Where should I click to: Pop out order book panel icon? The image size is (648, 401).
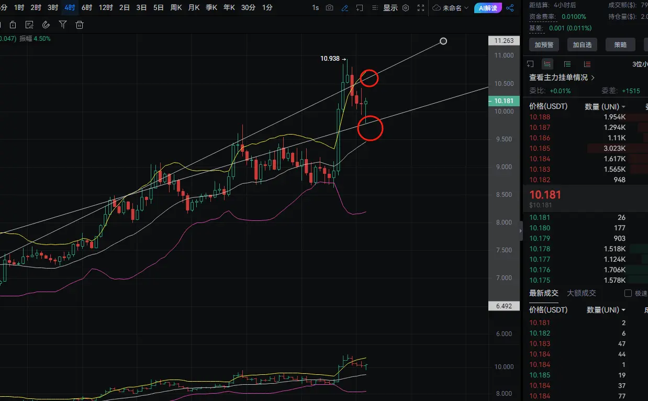530,64
